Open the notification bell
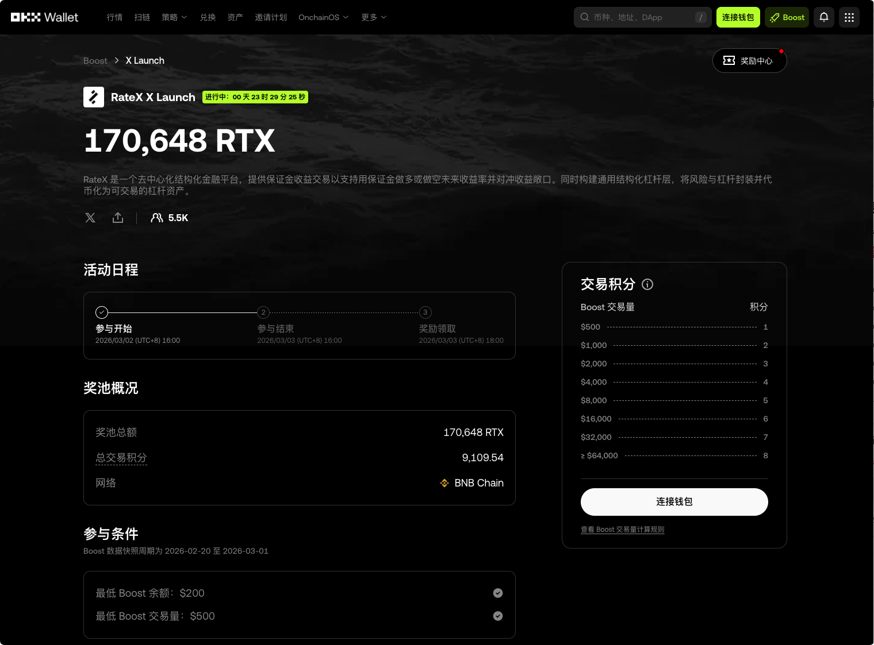874x645 pixels. 823,17
